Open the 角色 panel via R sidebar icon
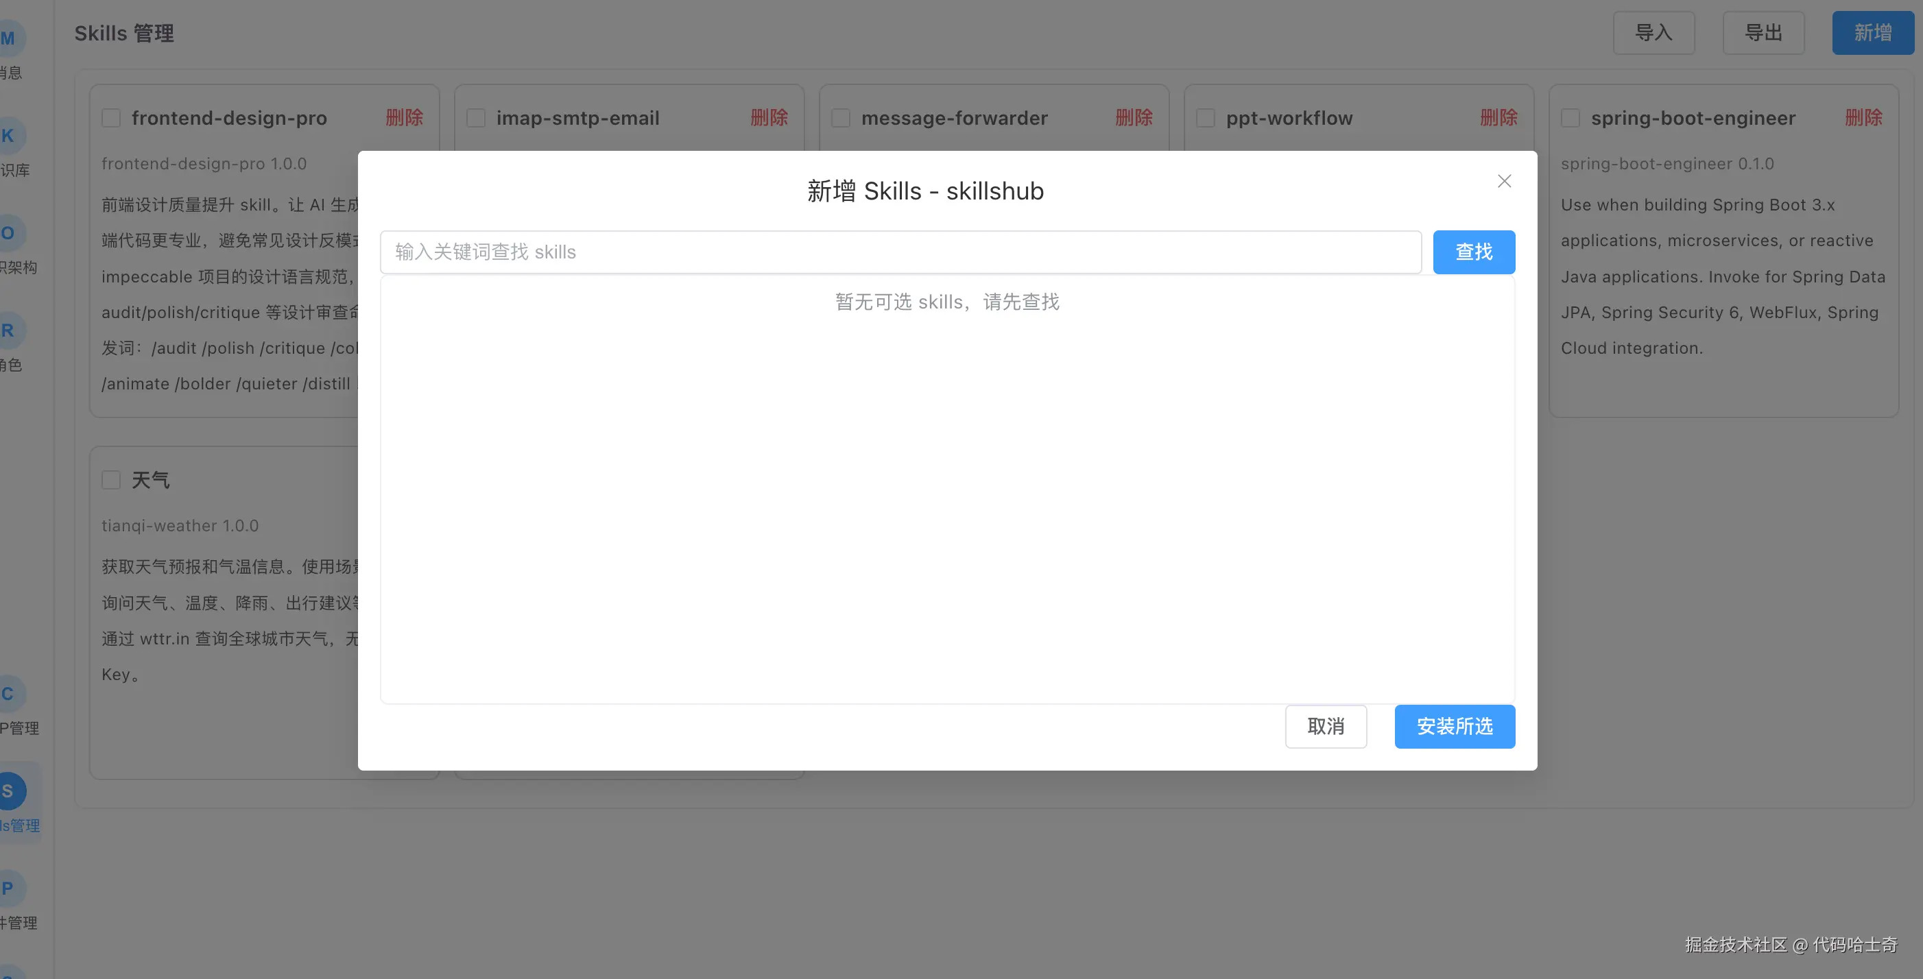1923x979 pixels. [10, 330]
